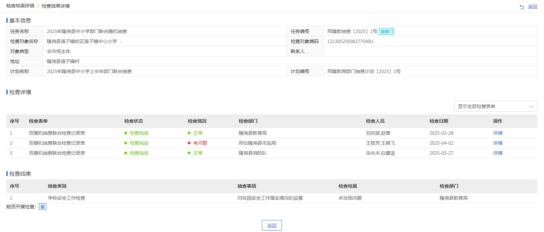Click the 返回 link in the header

tap(532, 7)
